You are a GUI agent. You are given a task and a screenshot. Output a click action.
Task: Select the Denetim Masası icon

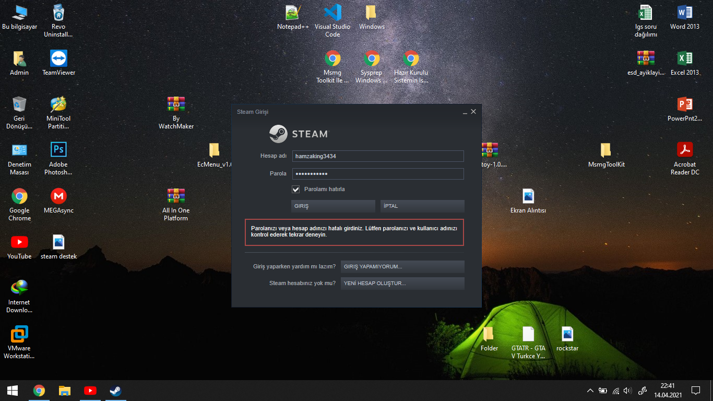[19, 159]
